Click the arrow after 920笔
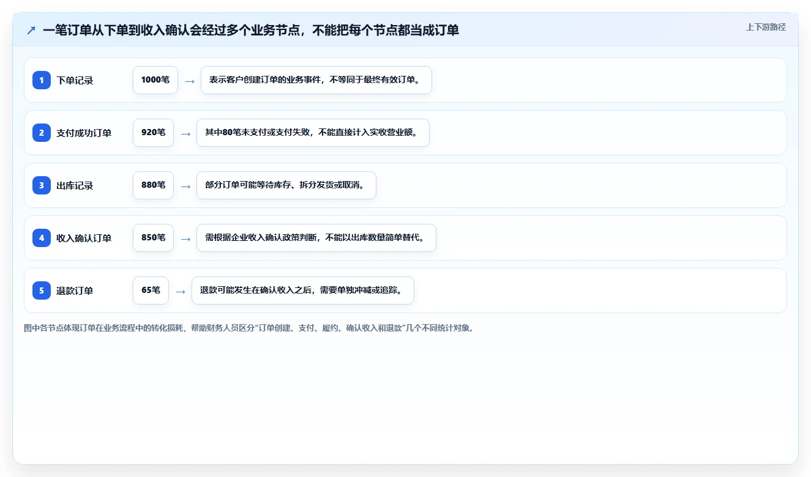The image size is (811, 477). [x=185, y=133]
